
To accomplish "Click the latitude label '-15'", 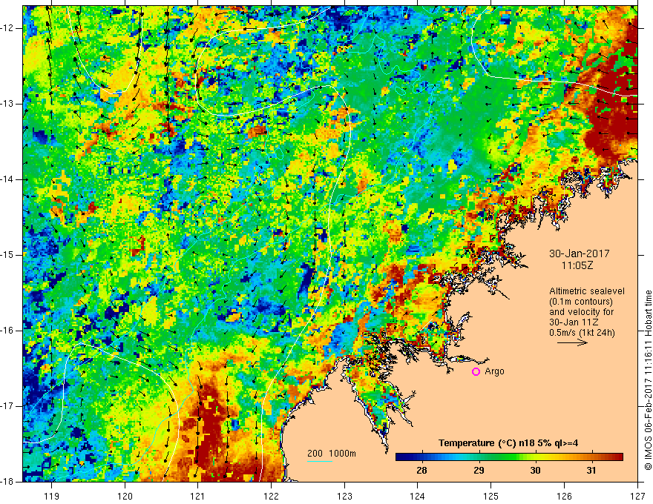I will click(x=8, y=255).
